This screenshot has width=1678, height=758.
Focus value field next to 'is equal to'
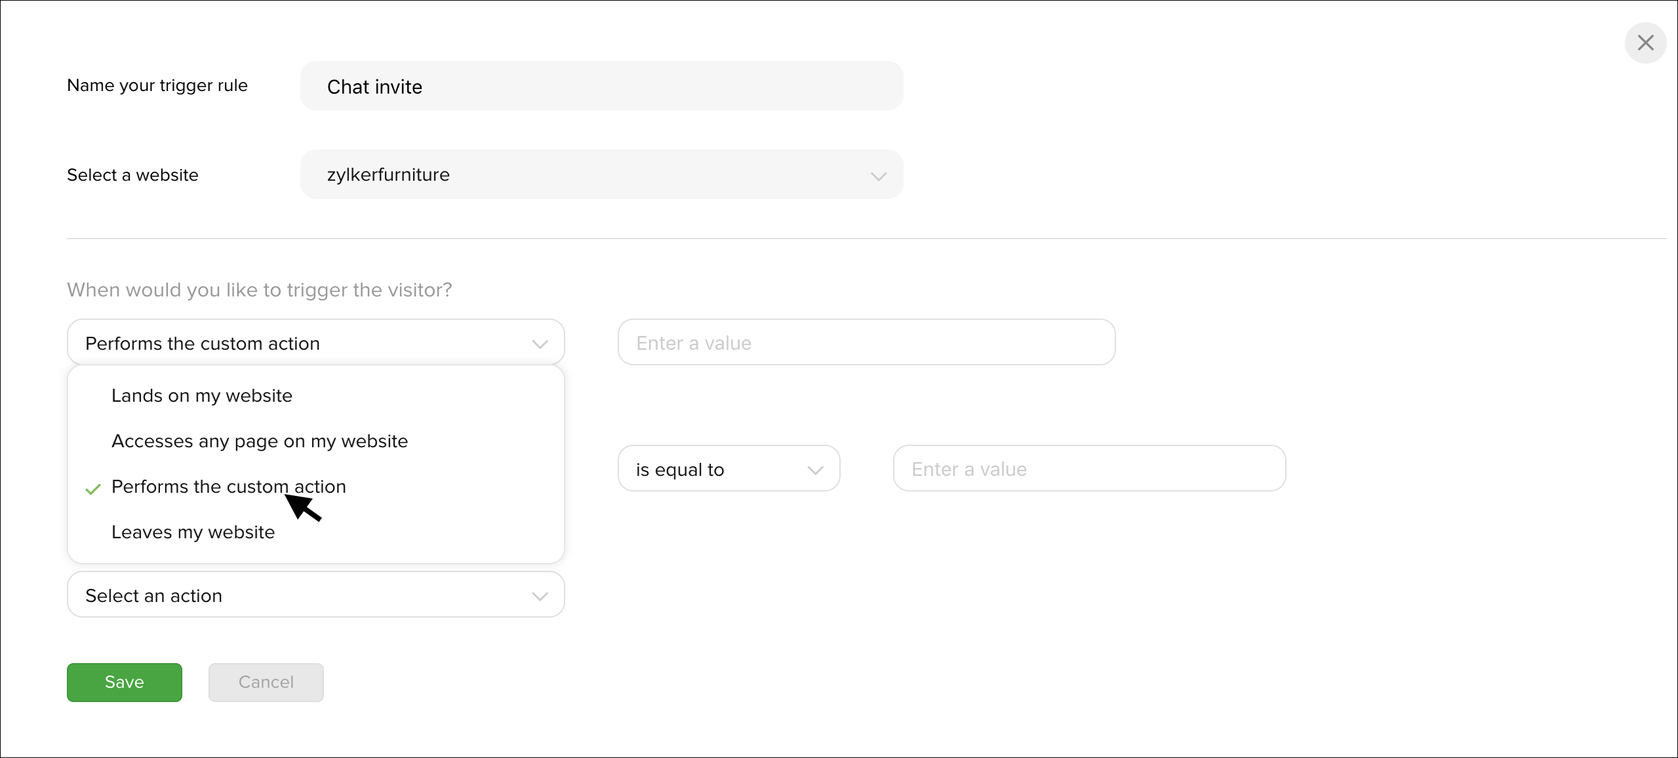(1089, 469)
